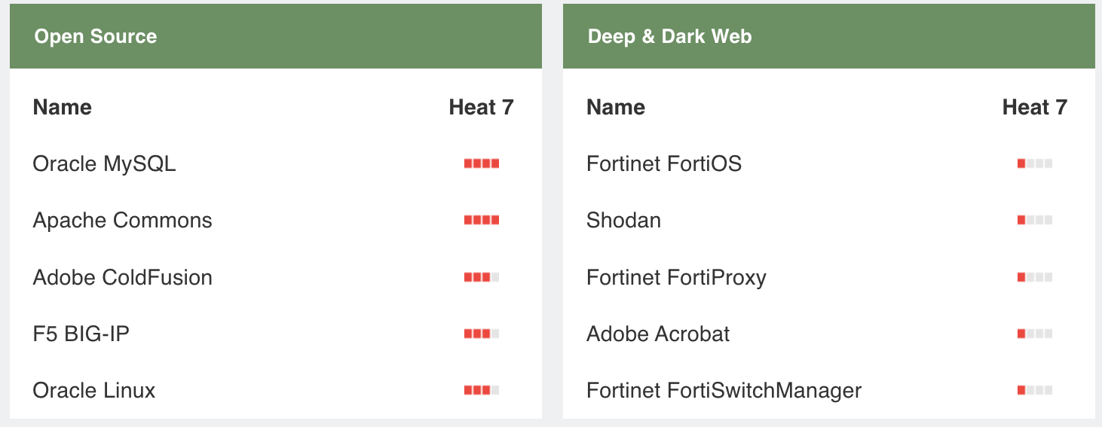Open Fortinet FortiOS from Deep & Dark Web
This screenshot has height=427, width=1102.
click(663, 163)
